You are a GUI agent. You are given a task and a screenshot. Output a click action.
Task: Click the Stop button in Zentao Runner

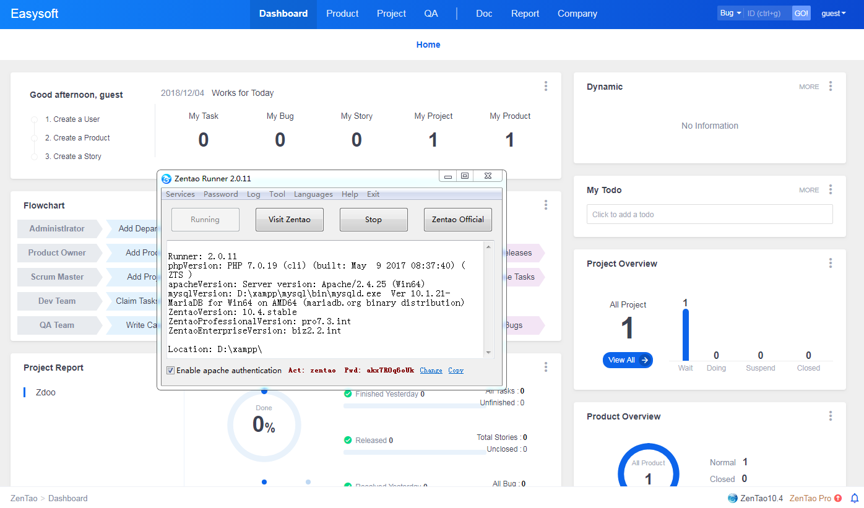click(373, 220)
